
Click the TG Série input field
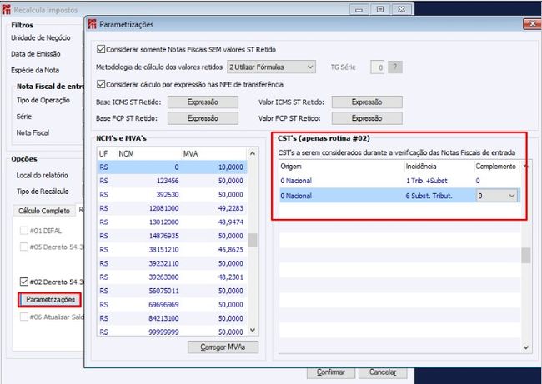click(377, 67)
